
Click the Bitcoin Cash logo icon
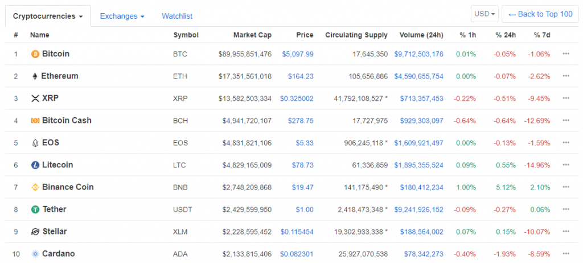pyautogui.click(x=35, y=121)
